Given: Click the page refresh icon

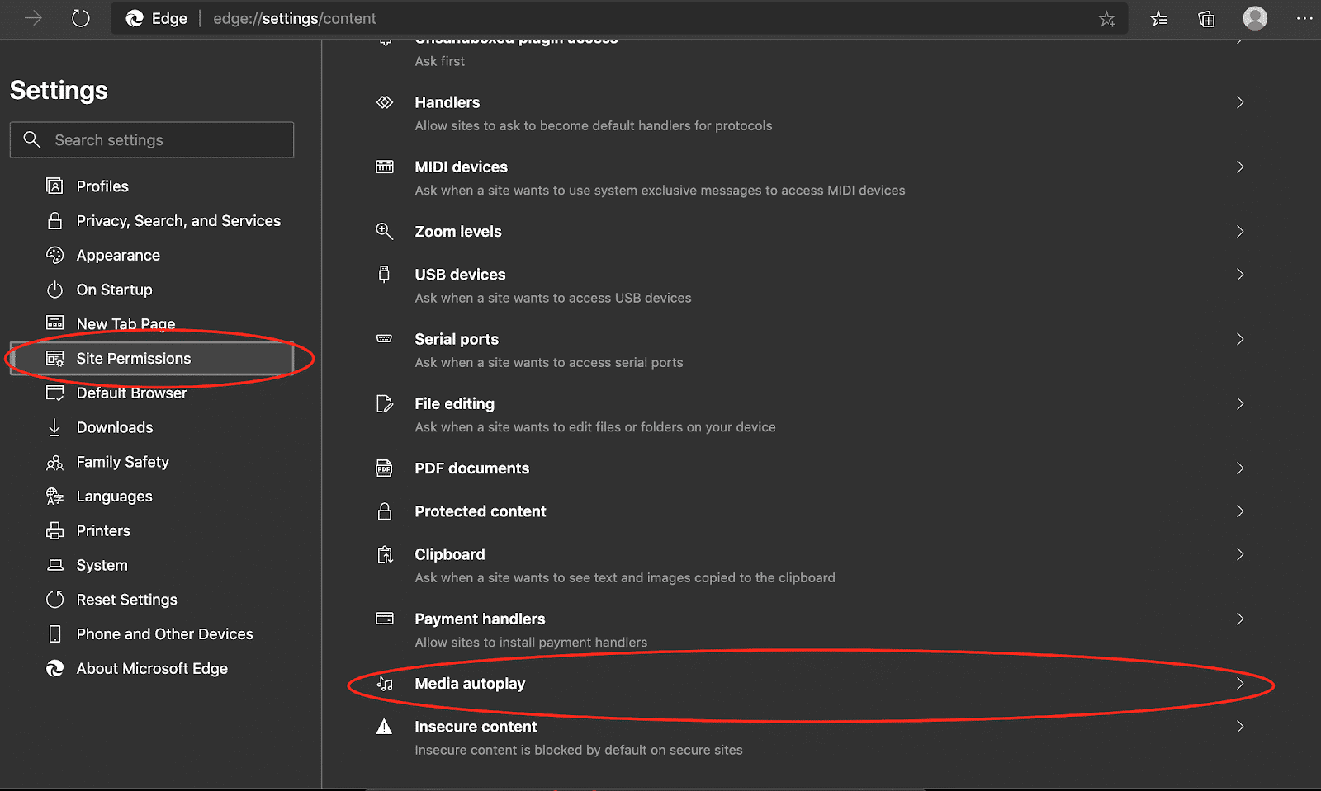Looking at the screenshot, I should pyautogui.click(x=80, y=18).
